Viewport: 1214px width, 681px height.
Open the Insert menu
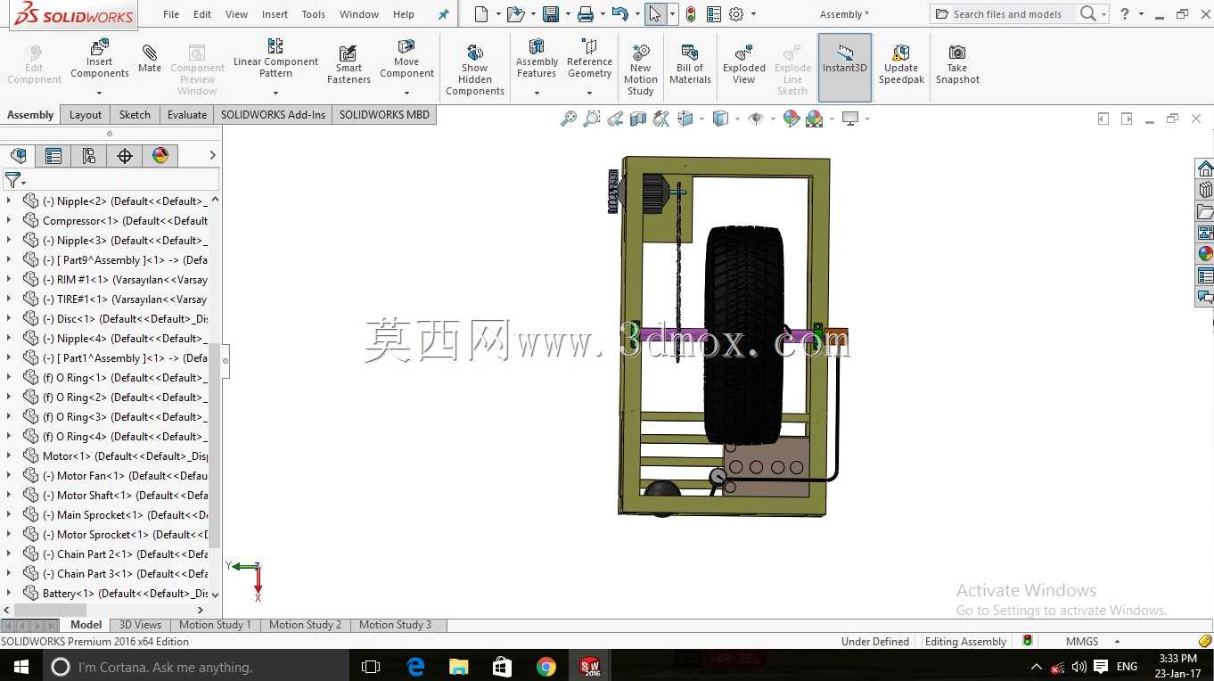(275, 14)
